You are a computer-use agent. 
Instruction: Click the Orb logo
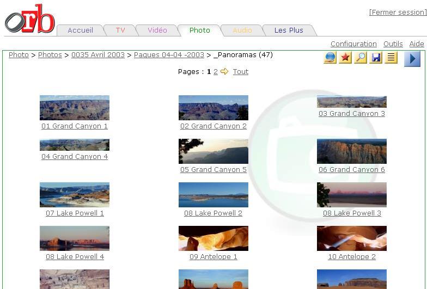(x=30, y=19)
